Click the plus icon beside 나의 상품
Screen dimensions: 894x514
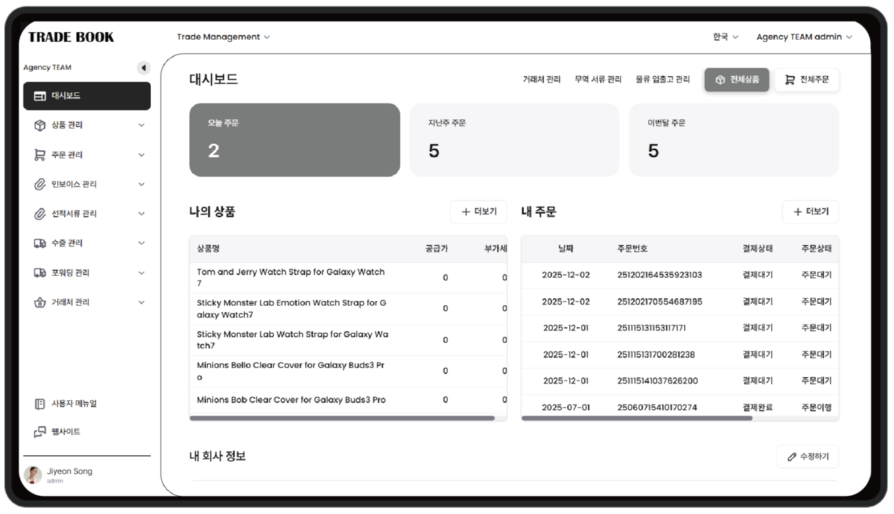(x=466, y=212)
